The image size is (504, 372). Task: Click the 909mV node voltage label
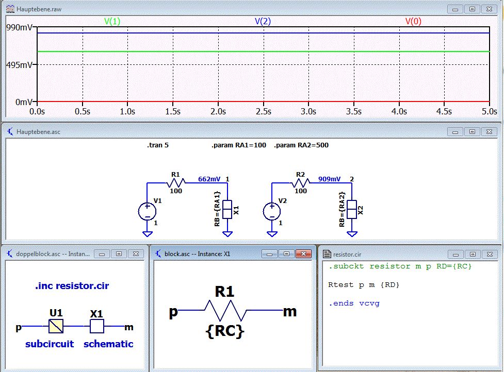pos(330,179)
